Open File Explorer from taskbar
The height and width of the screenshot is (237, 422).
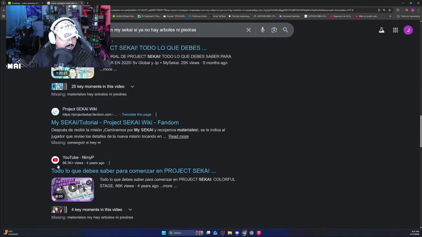tap(230, 233)
